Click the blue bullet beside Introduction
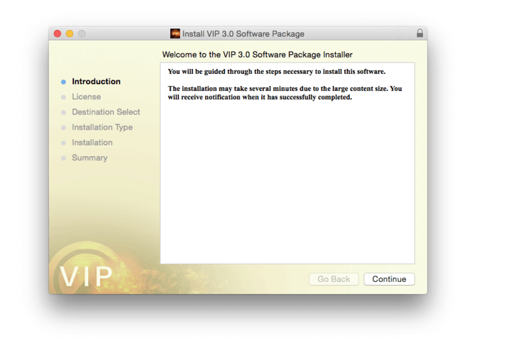 [x=64, y=82]
